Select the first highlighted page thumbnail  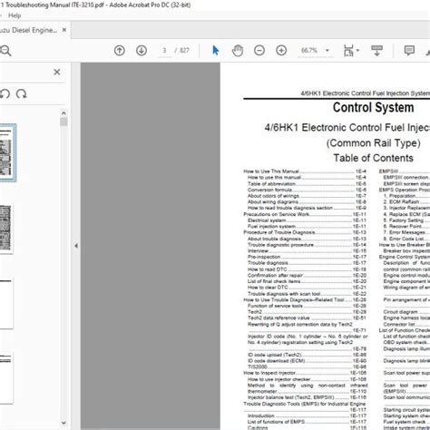[7, 152]
